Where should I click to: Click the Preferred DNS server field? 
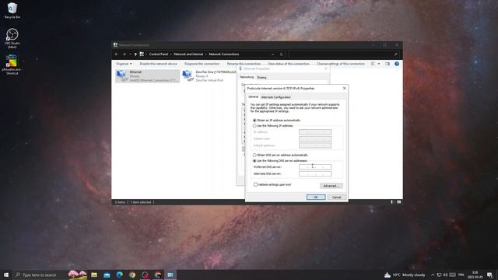(315, 167)
